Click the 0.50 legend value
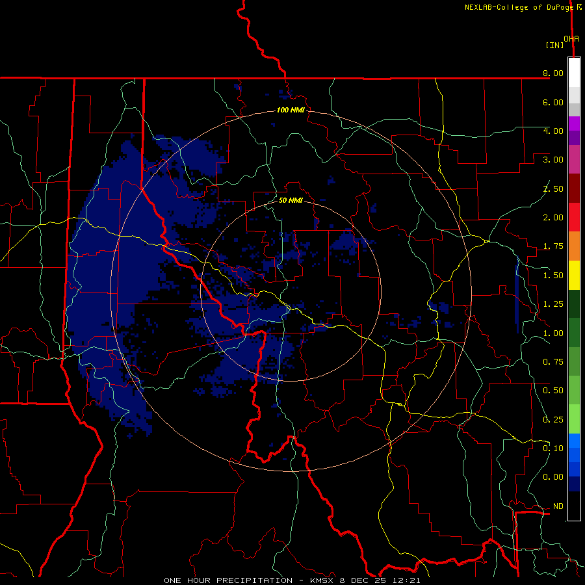This screenshot has width=585, height=585. [x=553, y=391]
